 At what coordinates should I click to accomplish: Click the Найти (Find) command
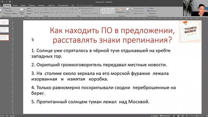tap(151, 8)
